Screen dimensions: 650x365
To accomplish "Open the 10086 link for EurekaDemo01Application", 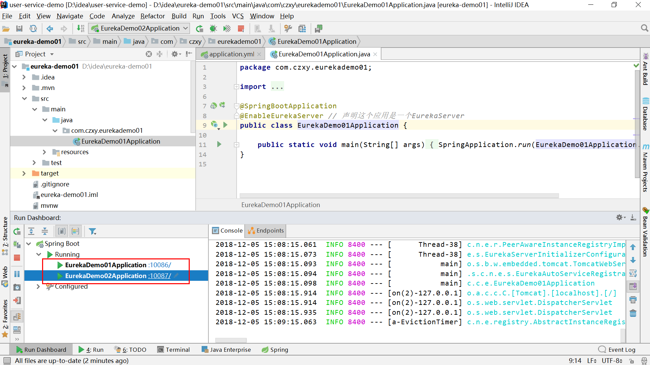I will [160, 265].
